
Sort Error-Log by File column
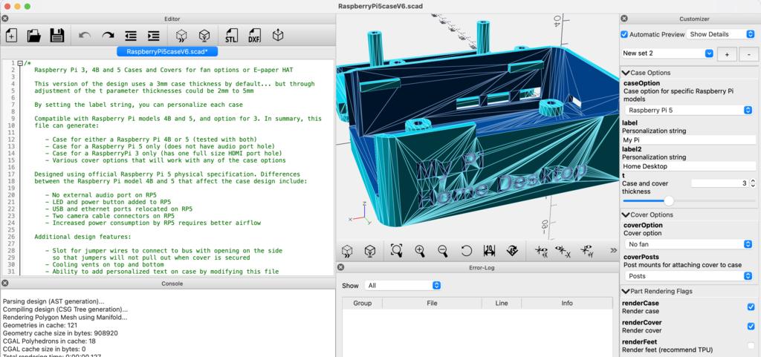432,304
